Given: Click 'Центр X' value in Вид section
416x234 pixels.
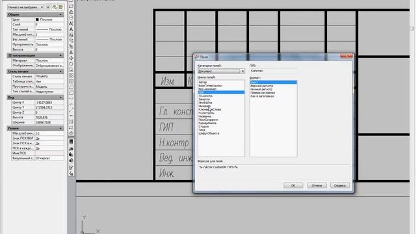Looking at the screenshot, I should tap(49, 103).
